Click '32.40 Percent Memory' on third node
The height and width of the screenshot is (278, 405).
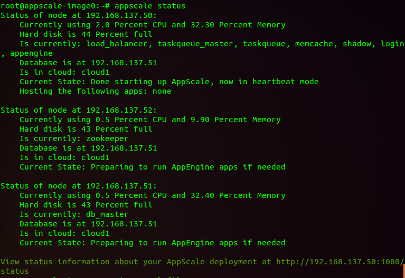238,195
